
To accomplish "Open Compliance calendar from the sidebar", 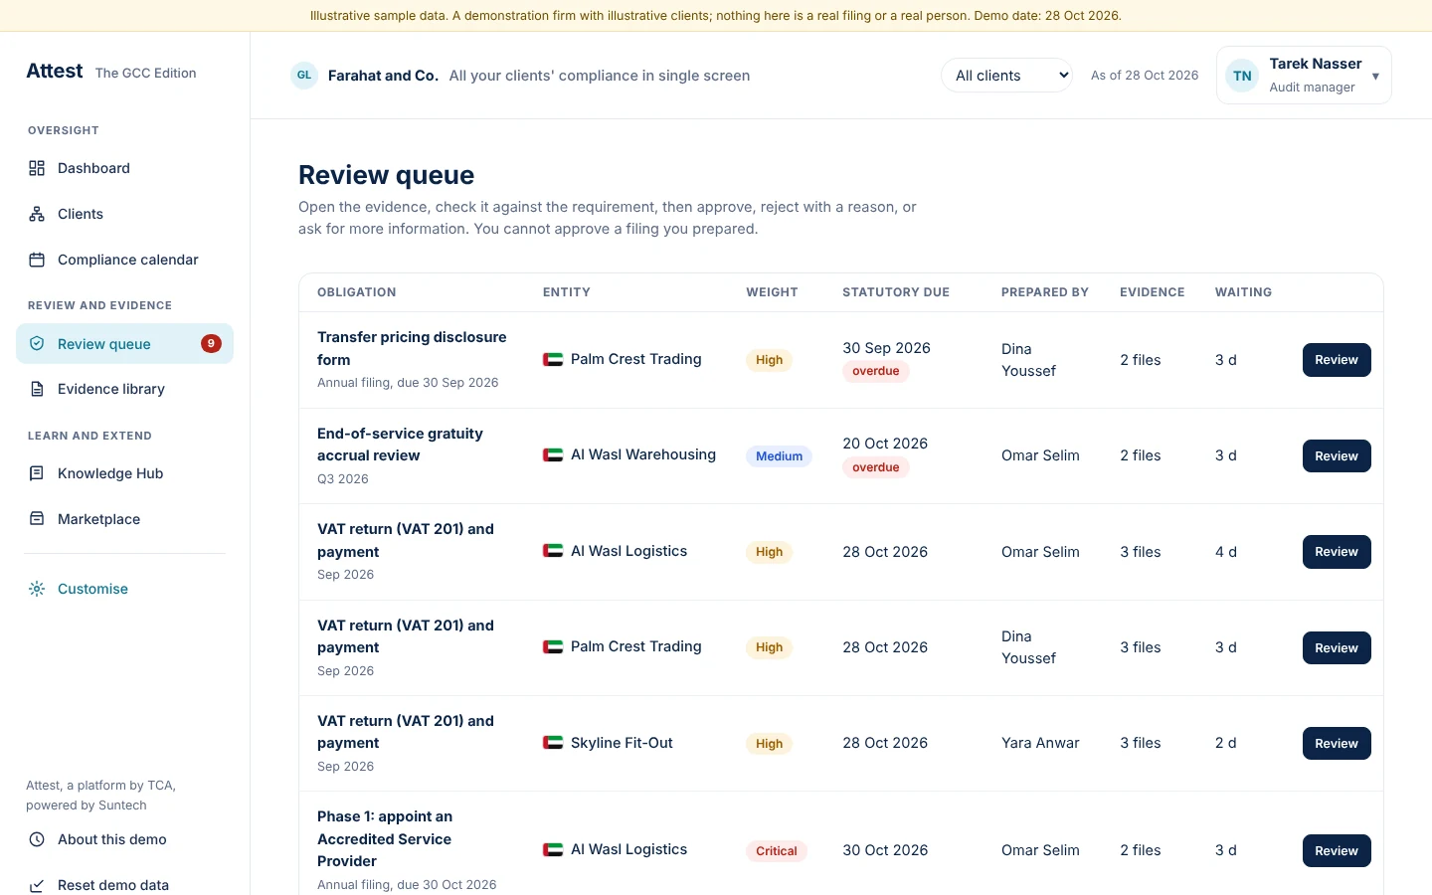I will click(x=124, y=260).
